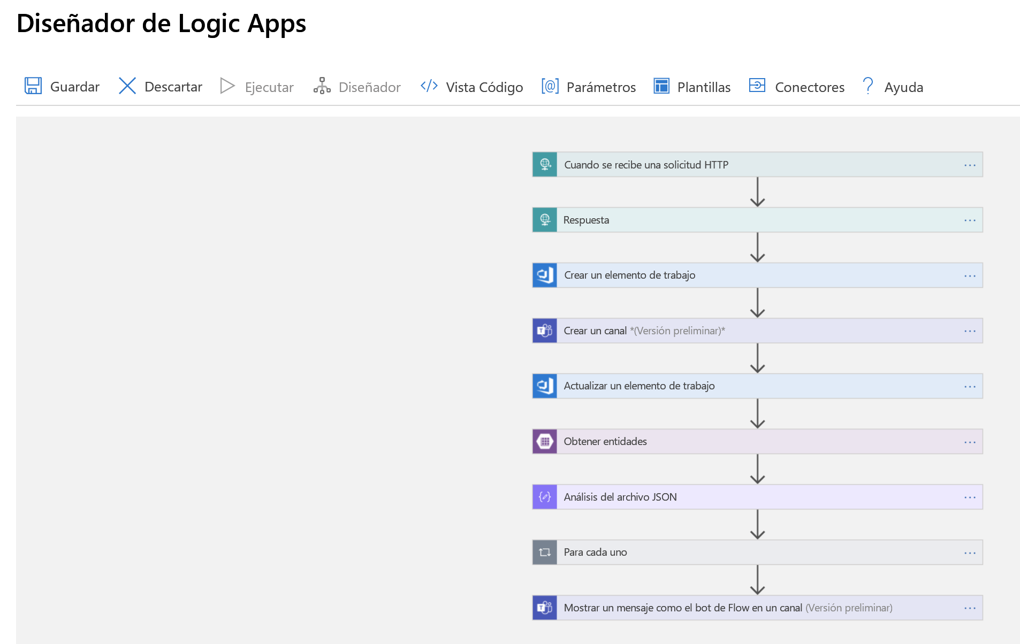This screenshot has width=1020, height=644.
Task: Click the Plantillas layout icon
Action: 661,86
